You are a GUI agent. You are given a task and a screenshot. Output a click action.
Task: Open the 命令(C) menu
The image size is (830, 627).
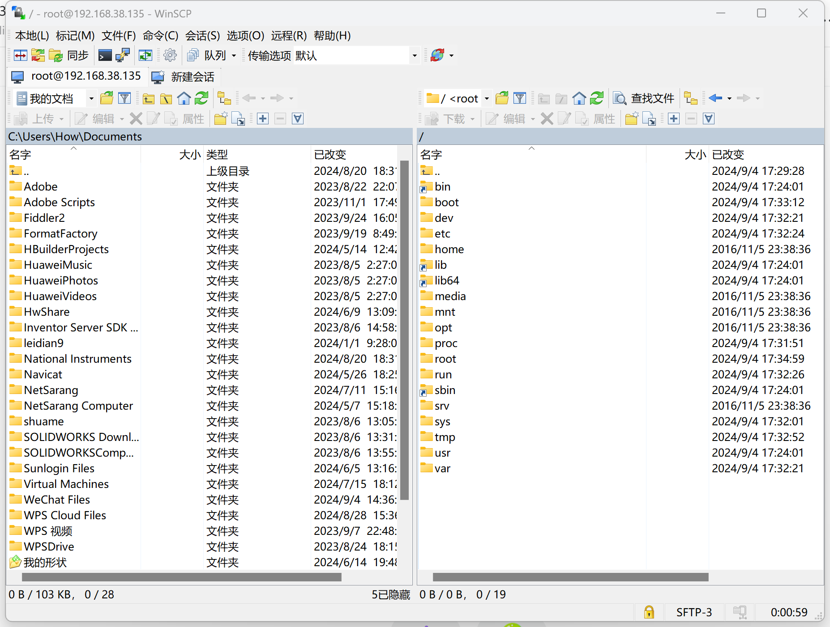pos(160,35)
